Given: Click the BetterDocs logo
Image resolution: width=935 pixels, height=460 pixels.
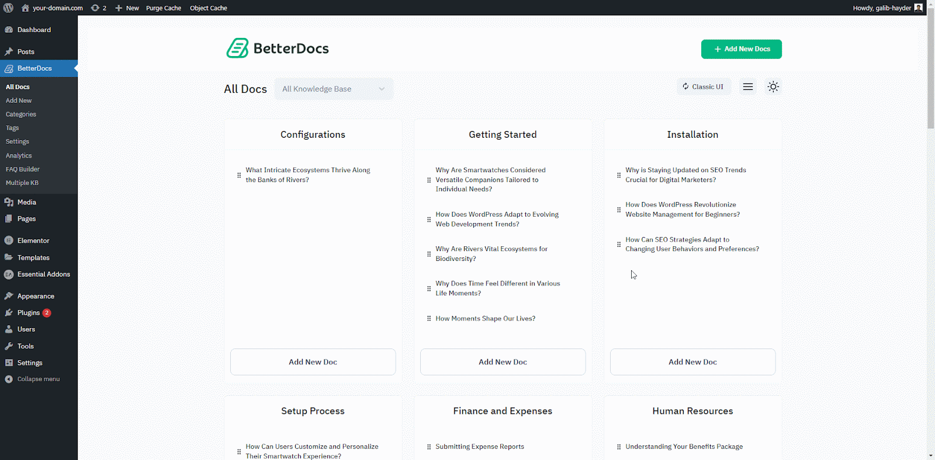Looking at the screenshot, I should coord(278,48).
